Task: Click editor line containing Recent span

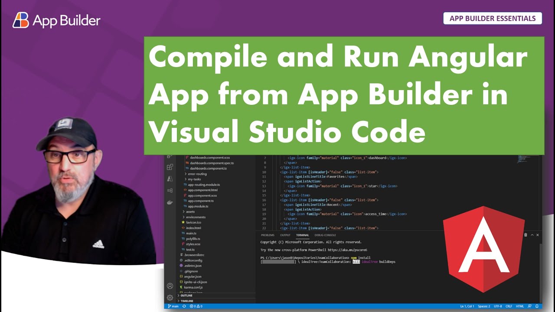Action: [x=318, y=205]
